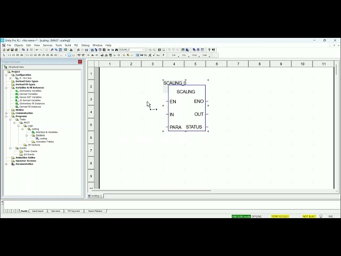Close the Project Browser panel
Image resolution: width=341 pixels, height=256 pixels.
[x=80, y=62]
